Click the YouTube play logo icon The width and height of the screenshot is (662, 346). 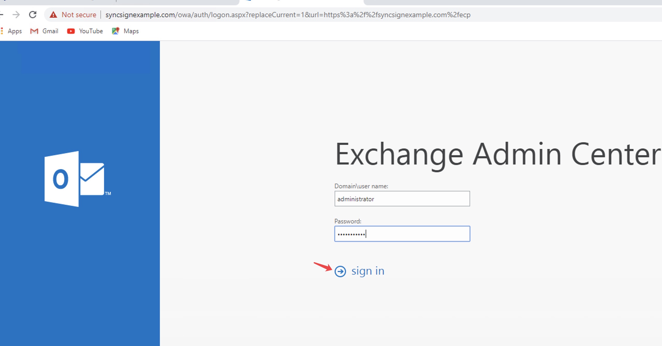pyautogui.click(x=71, y=31)
